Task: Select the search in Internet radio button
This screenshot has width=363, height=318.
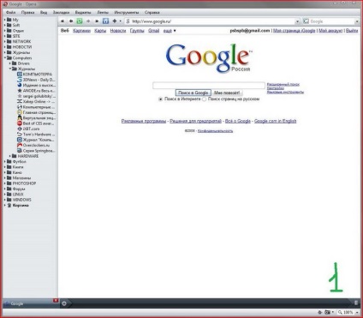Action: (x=160, y=99)
